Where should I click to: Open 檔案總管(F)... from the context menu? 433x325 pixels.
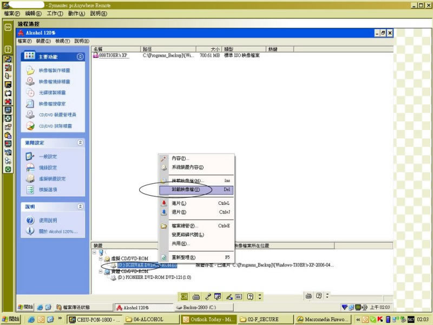coord(196,226)
